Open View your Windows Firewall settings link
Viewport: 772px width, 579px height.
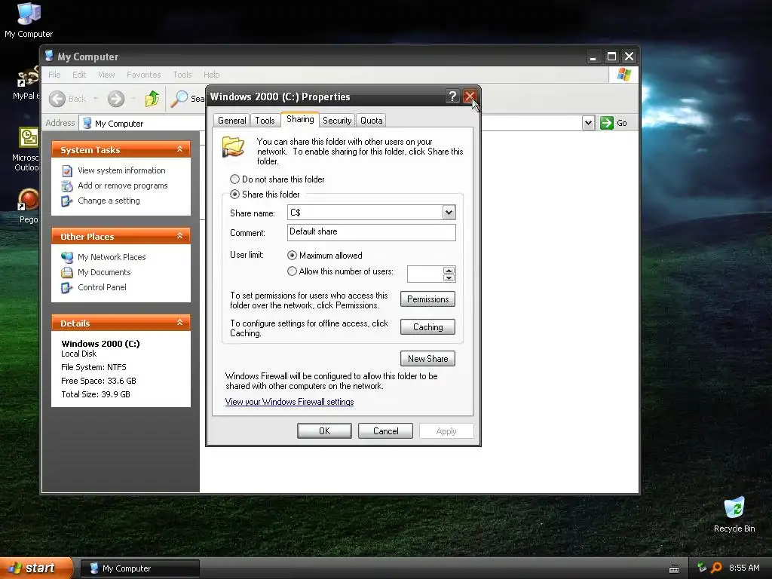[x=289, y=402]
